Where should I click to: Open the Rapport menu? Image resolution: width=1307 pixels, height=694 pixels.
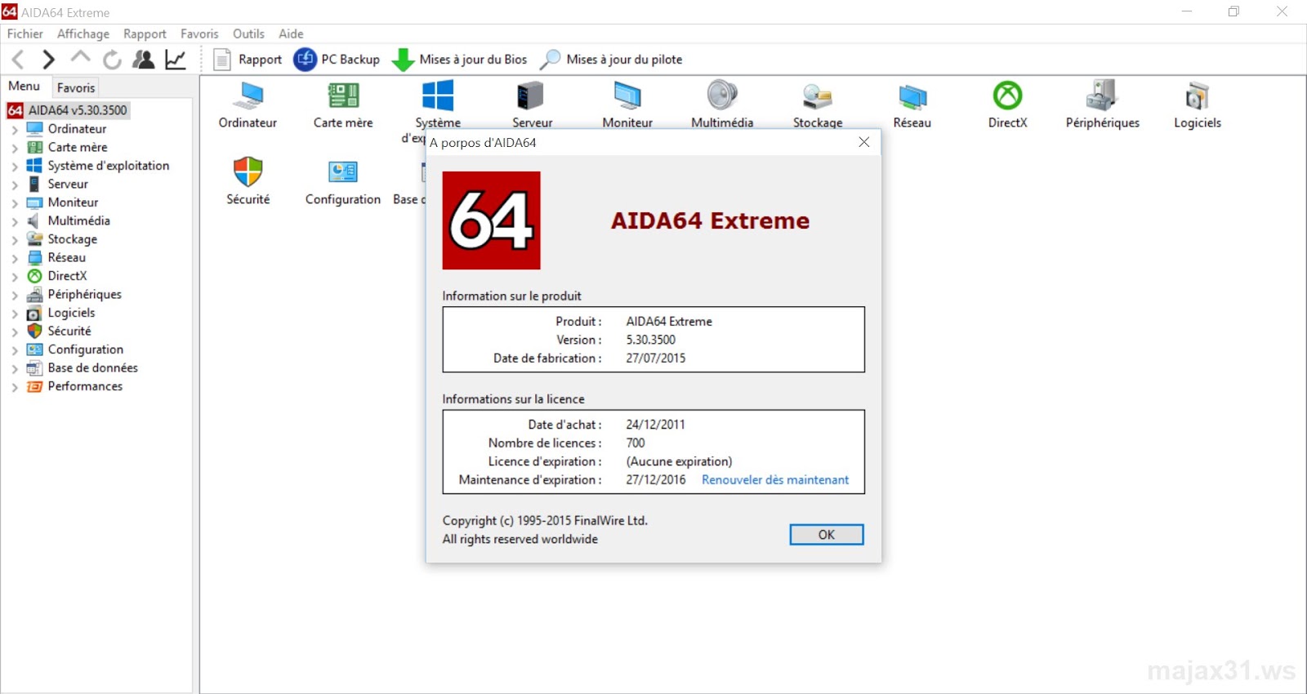pyautogui.click(x=145, y=34)
